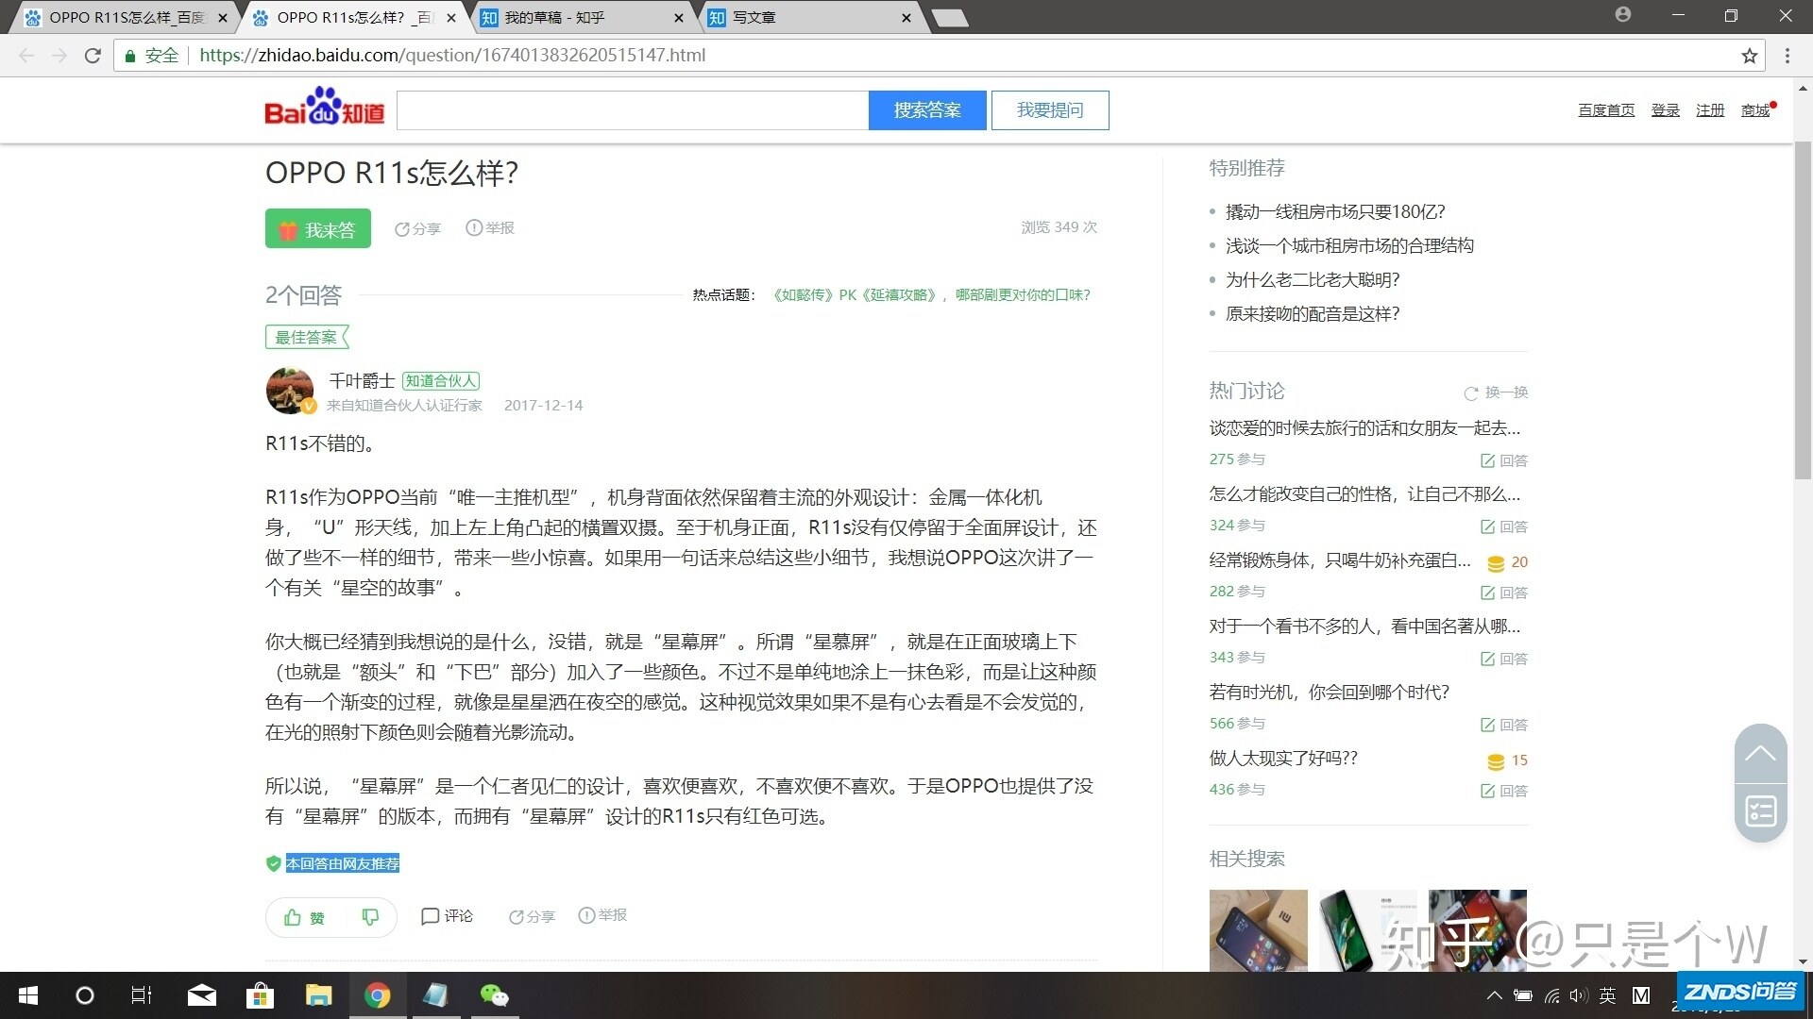Click the 最佳答案 label
The height and width of the screenshot is (1019, 1813).
coord(307,337)
